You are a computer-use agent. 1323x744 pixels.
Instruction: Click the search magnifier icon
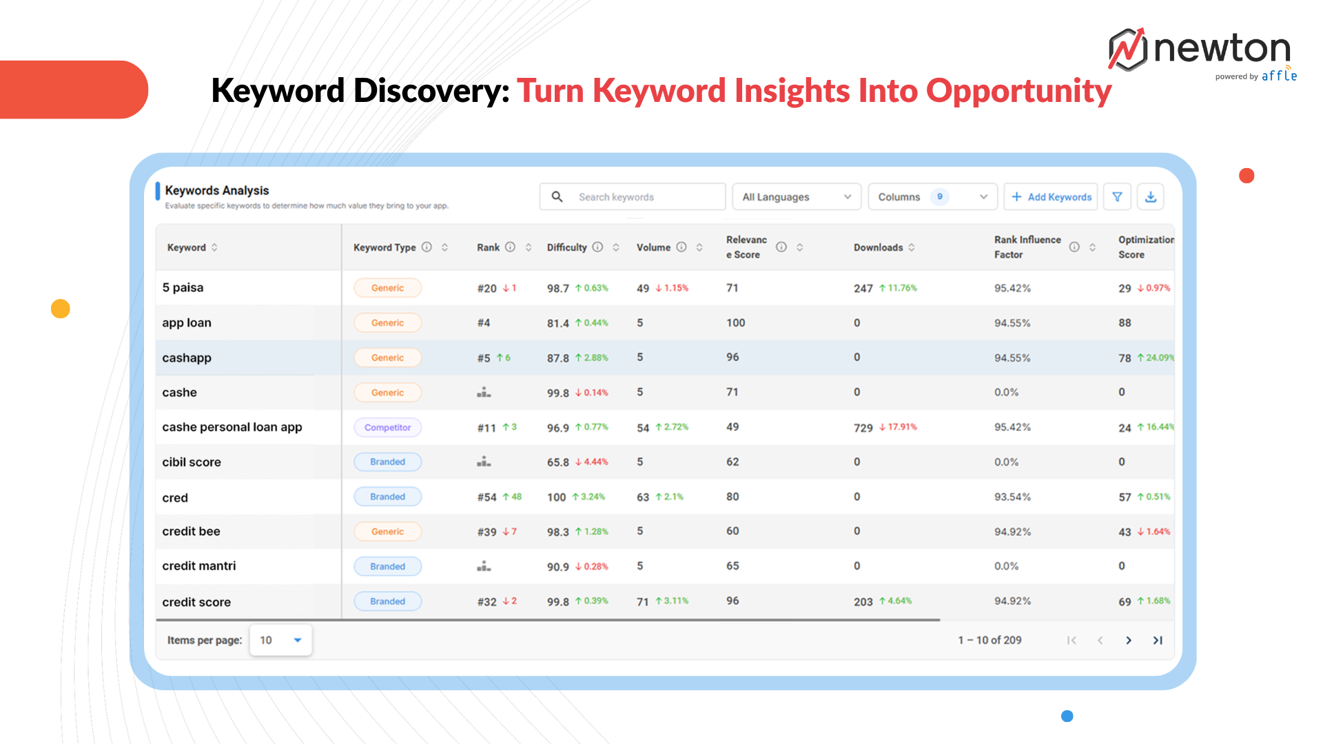point(557,197)
